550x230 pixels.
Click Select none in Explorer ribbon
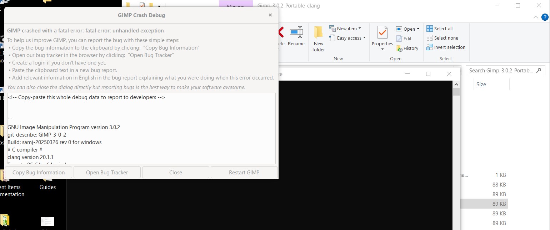click(x=442, y=38)
